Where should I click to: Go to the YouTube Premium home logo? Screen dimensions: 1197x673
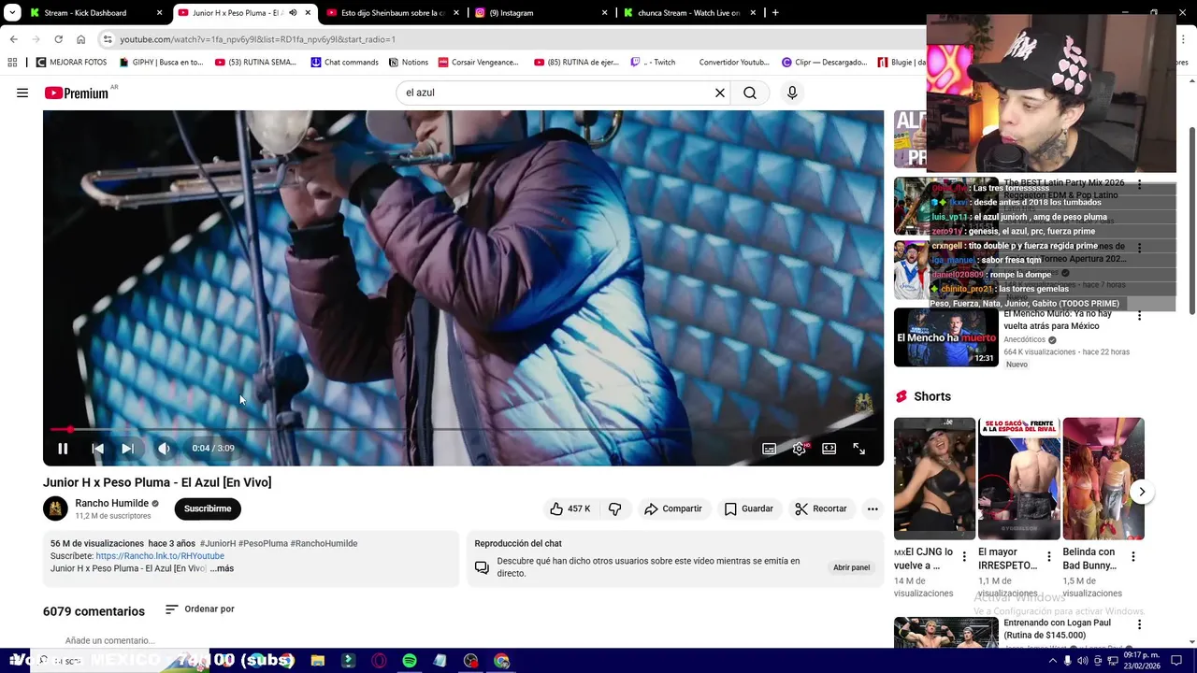coord(76,93)
